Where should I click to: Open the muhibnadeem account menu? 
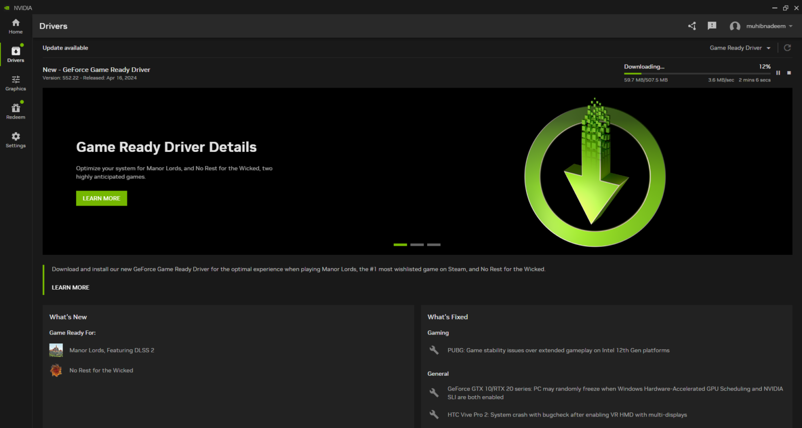click(x=761, y=26)
